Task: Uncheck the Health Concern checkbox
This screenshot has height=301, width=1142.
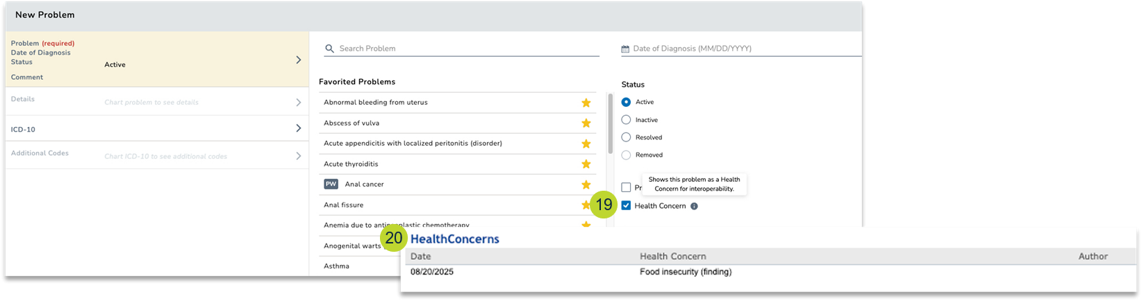Action: [626, 206]
